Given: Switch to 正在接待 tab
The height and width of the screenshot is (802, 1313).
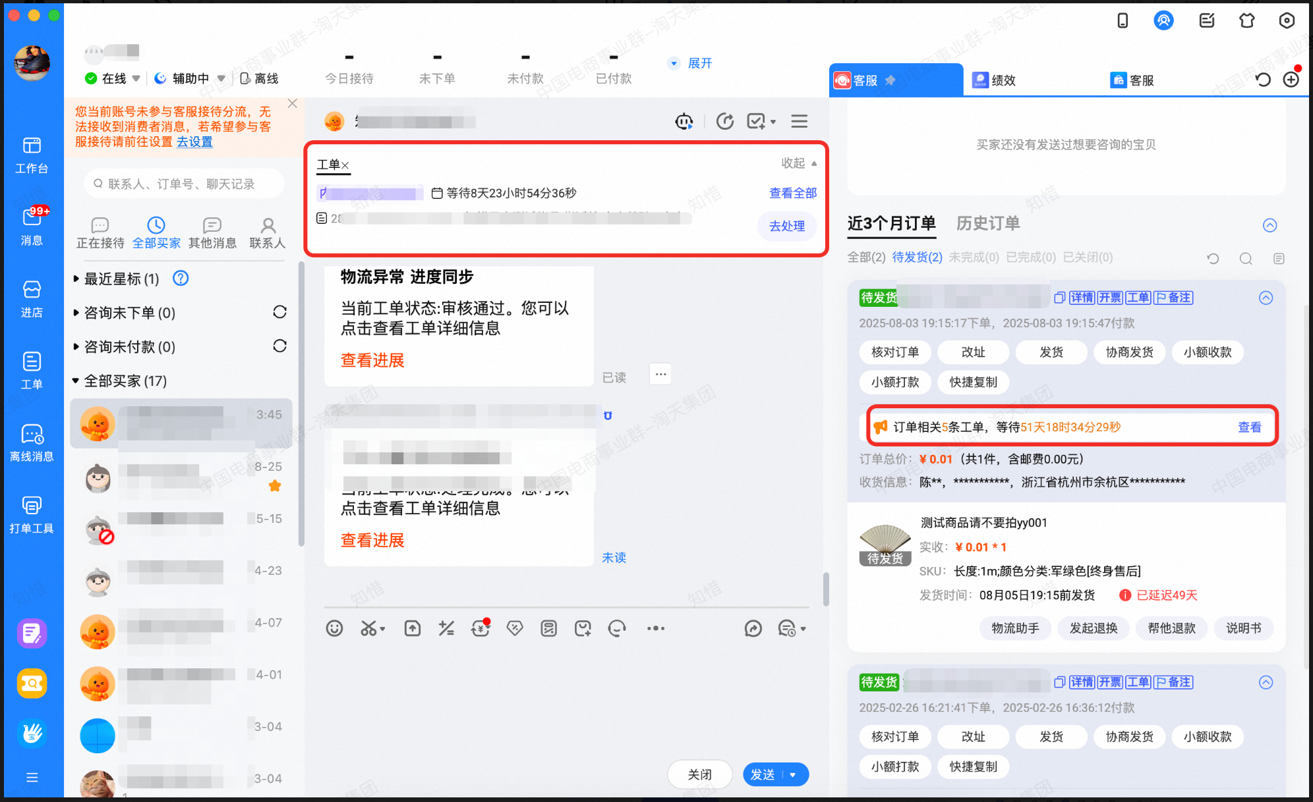Looking at the screenshot, I should tap(100, 233).
